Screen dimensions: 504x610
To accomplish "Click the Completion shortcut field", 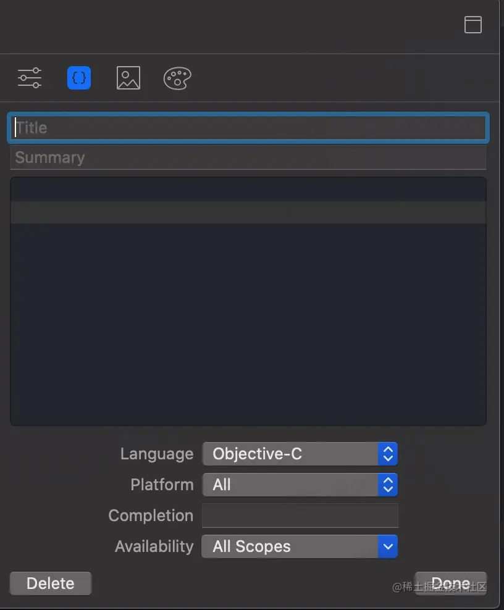I will [x=300, y=516].
